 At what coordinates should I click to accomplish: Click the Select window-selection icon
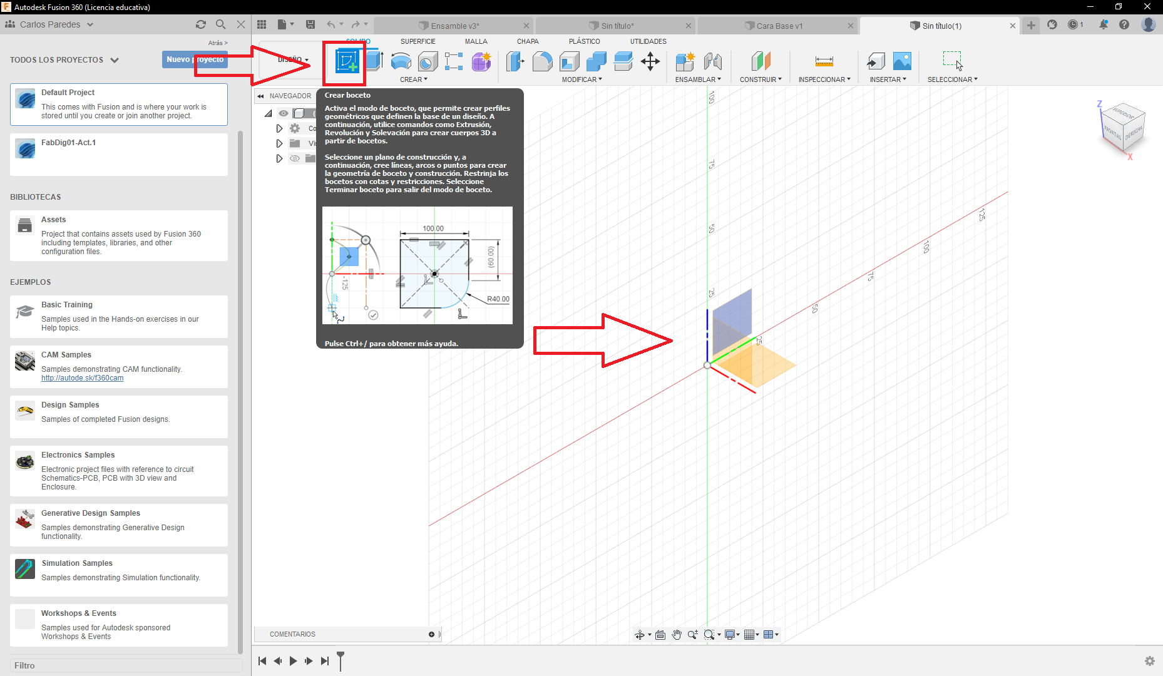click(x=953, y=61)
